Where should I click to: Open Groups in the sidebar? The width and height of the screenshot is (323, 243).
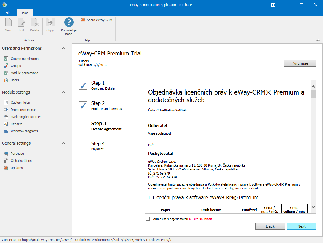coord(12,66)
